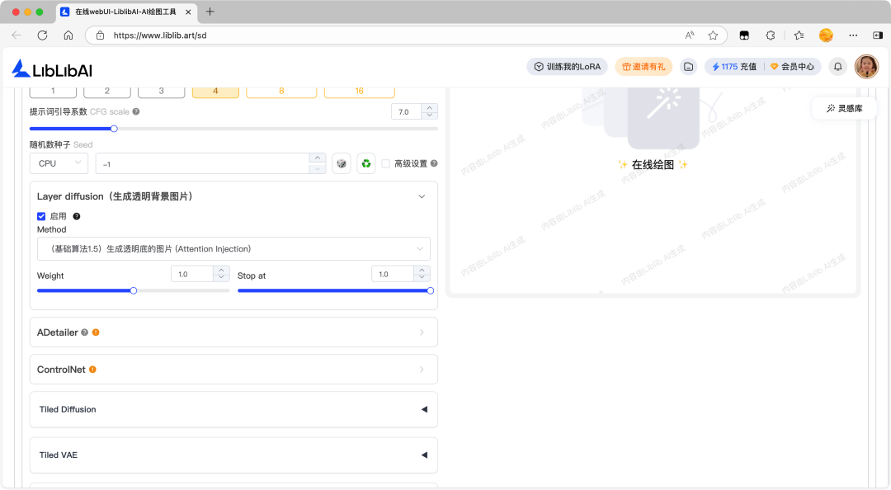Screen dimensions: 891x490
Task: Expand the Tiled VAE section
Action: coord(424,455)
